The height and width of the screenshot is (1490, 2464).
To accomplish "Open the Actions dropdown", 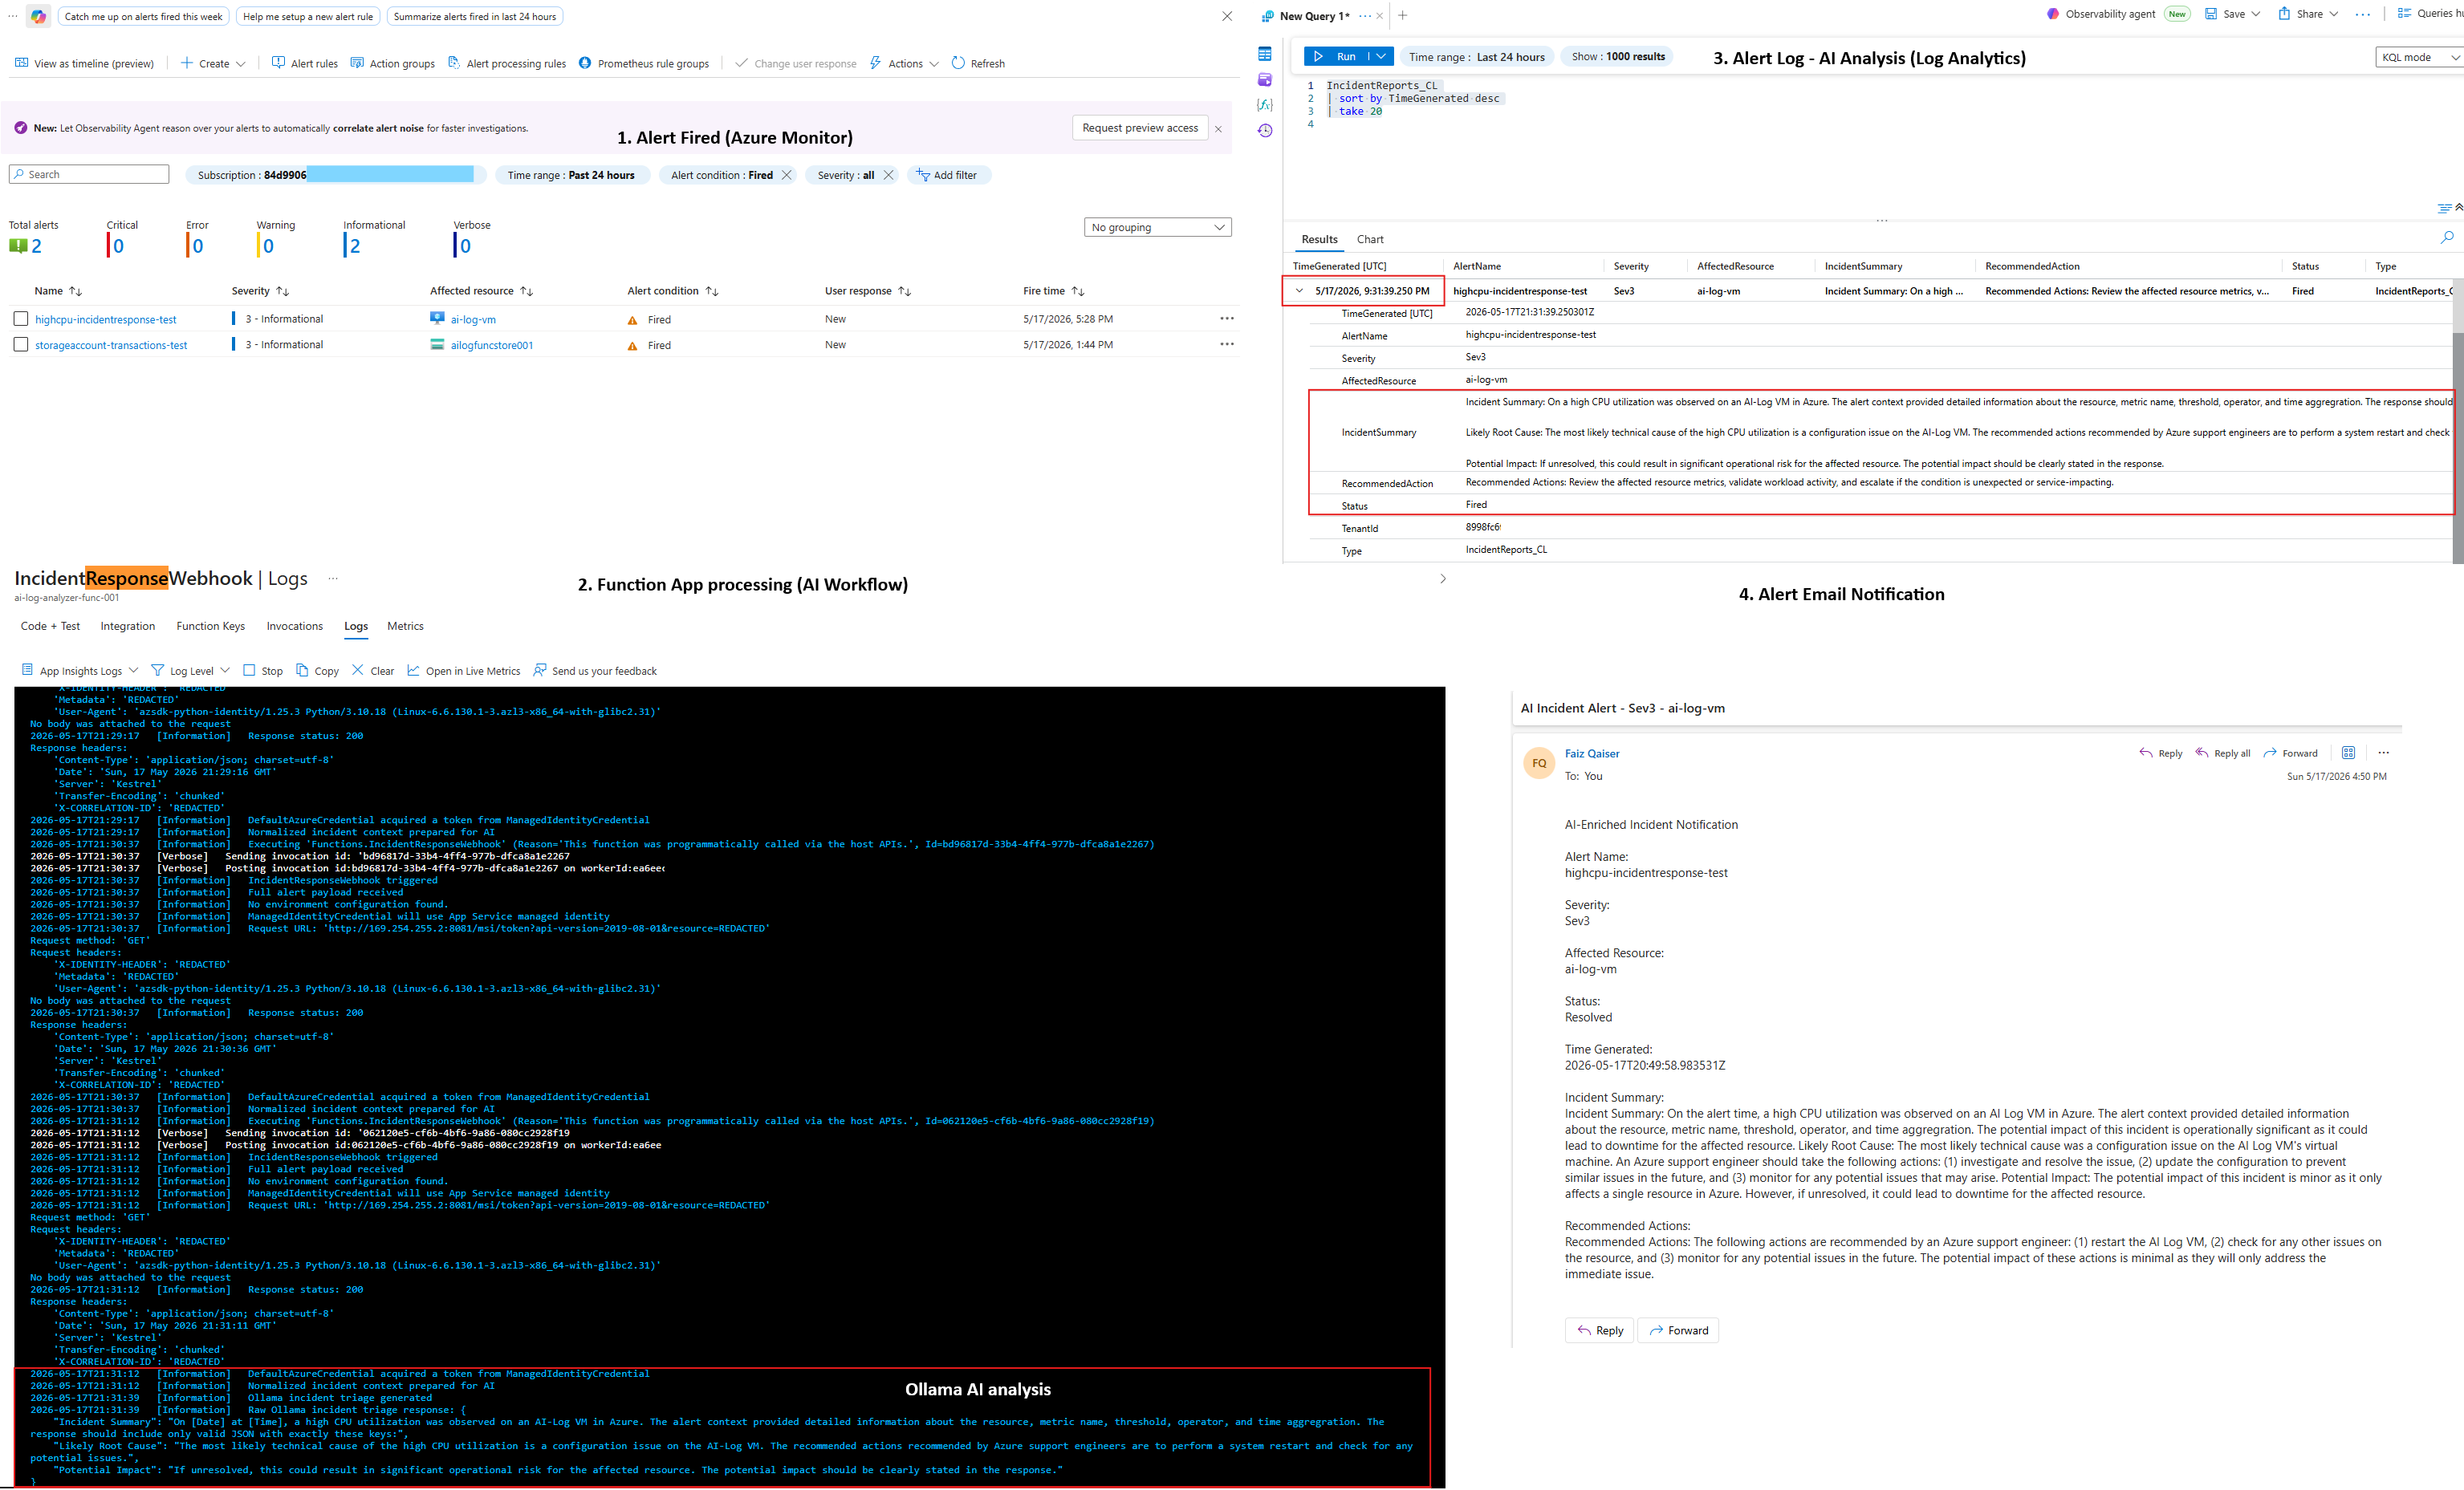I will [x=904, y=63].
